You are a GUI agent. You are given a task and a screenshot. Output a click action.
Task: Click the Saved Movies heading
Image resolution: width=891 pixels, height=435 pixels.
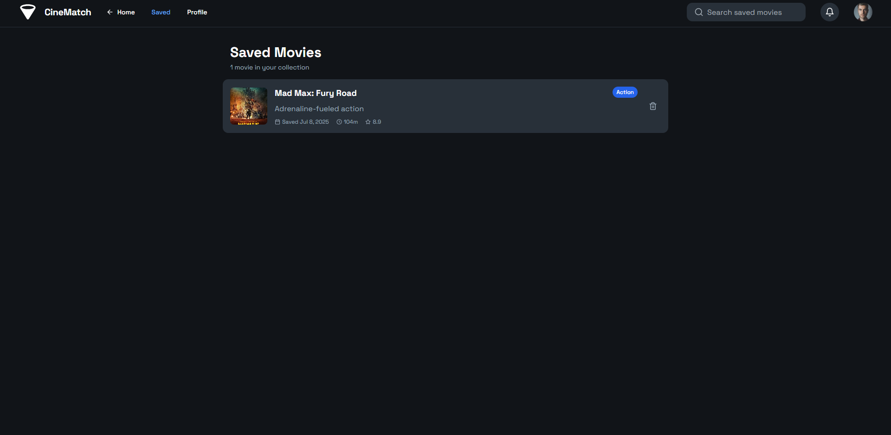[275, 52]
